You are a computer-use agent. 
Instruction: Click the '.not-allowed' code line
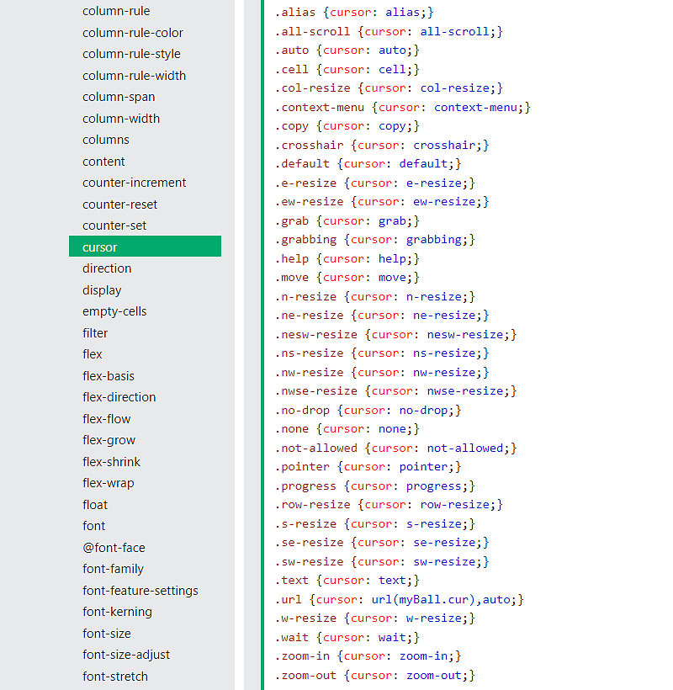396,448
